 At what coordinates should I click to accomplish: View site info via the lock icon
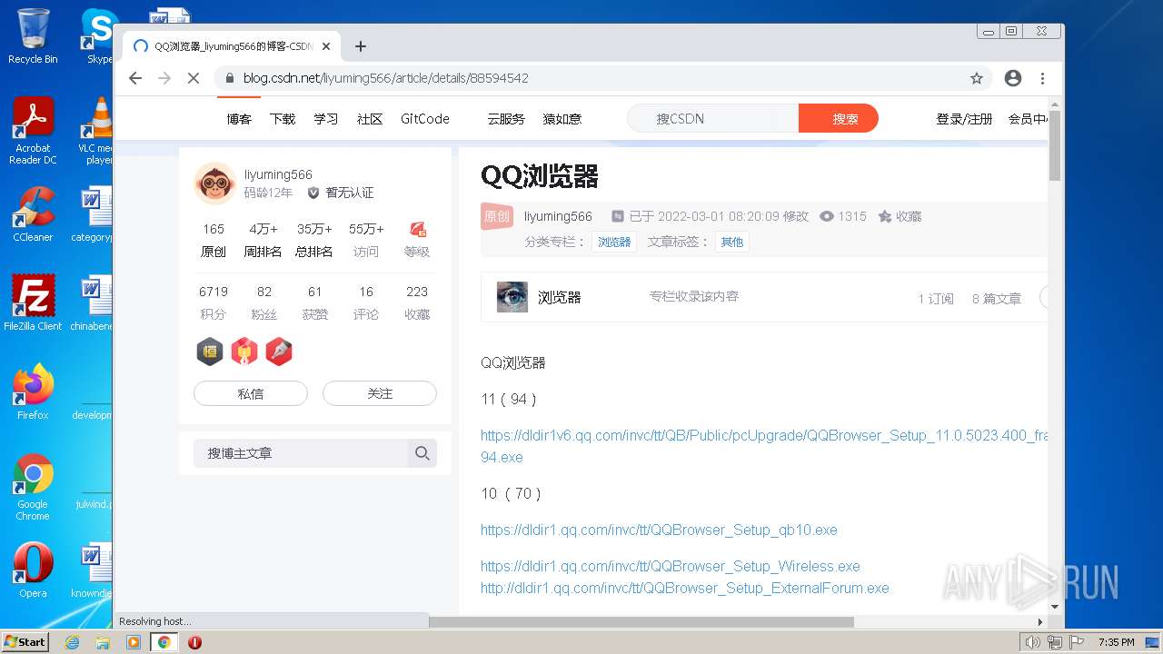point(230,78)
